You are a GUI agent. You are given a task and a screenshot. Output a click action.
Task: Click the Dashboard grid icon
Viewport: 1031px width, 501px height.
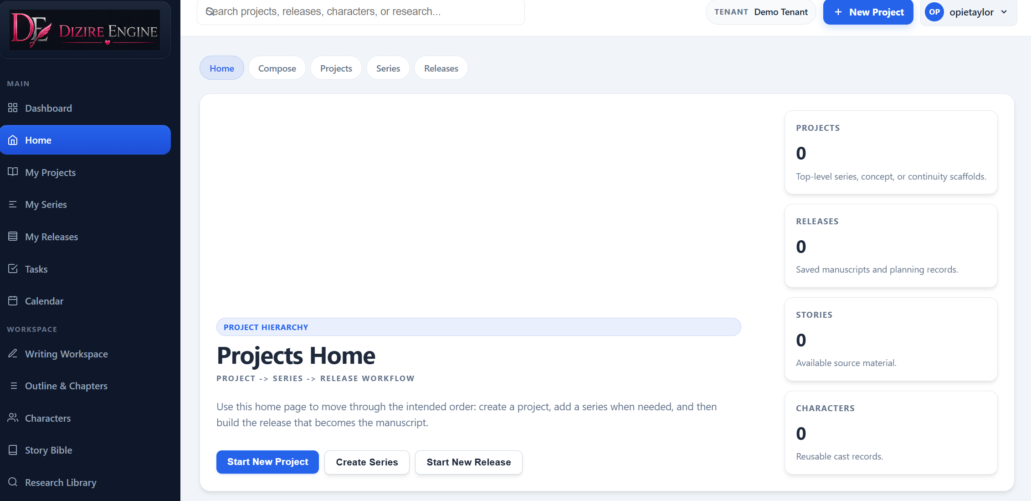[13, 108]
